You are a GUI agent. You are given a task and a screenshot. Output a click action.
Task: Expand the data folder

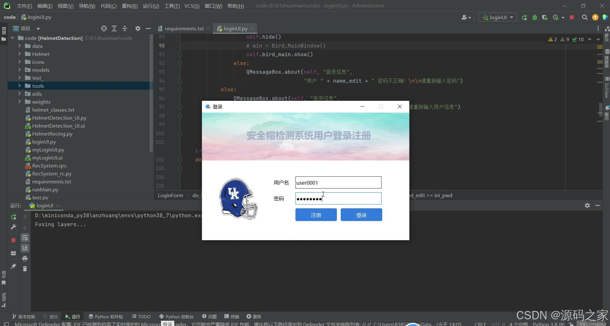[19, 46]
